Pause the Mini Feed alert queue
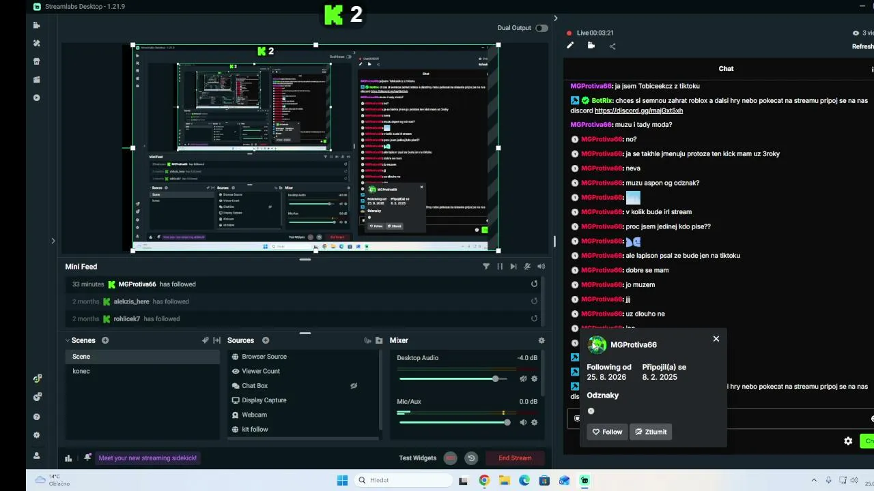 pyautogui.click(x=500, y=267)
